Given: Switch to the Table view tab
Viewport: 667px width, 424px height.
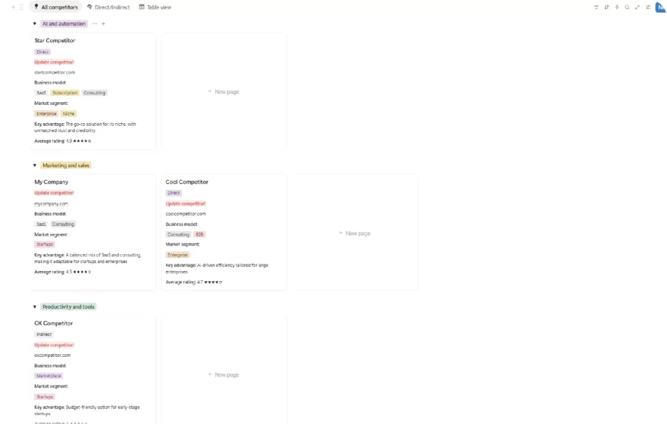Looking at the screenshot, I should (155, 7).
